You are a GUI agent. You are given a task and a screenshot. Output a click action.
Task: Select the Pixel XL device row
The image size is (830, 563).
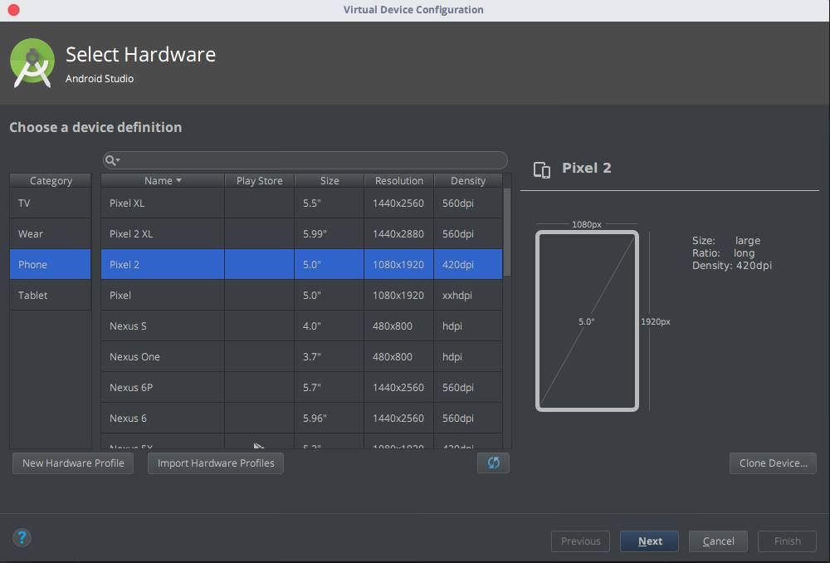[302, 203]
